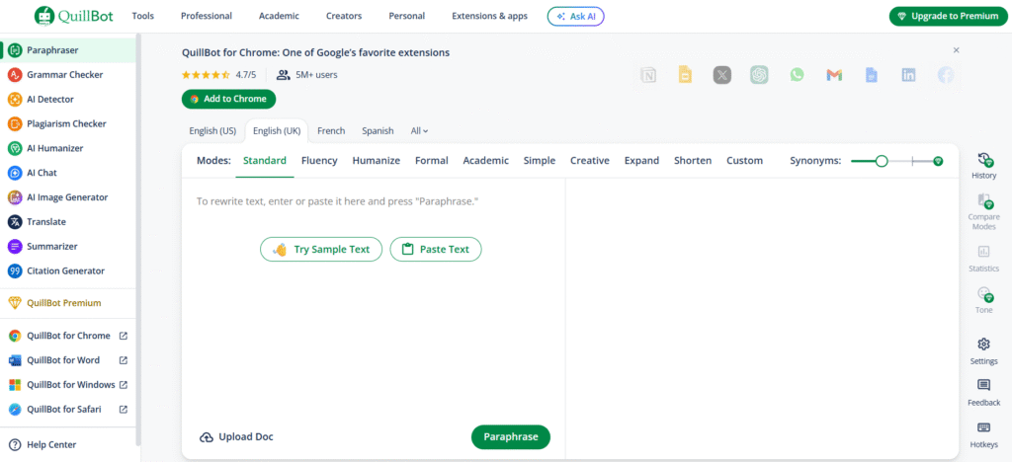Open Grammar Checker from the sidebar

point(64,75)
